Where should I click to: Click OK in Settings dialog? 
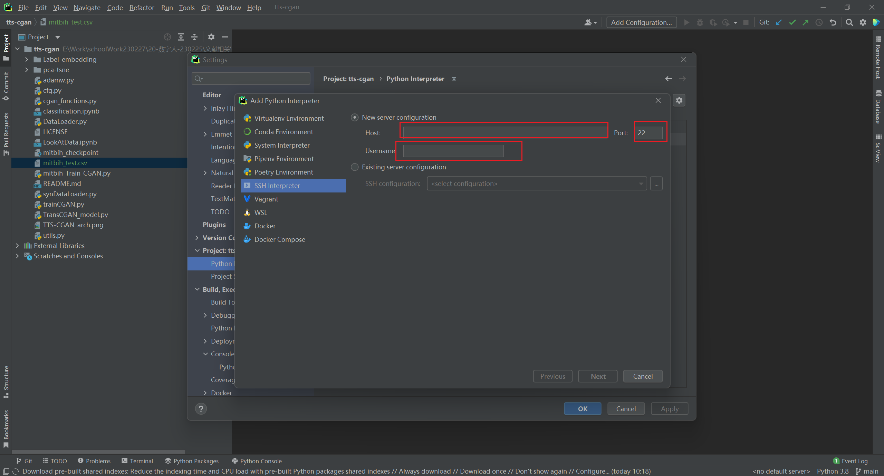click(583, 409)
